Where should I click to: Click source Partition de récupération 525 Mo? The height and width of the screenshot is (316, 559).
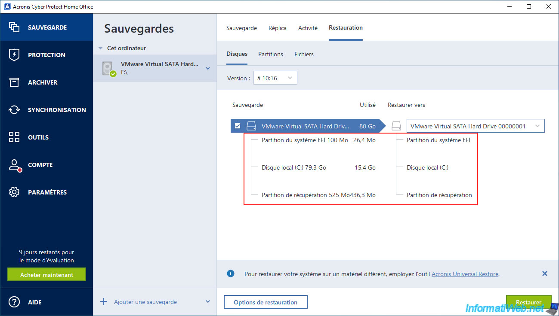(306, 195)
